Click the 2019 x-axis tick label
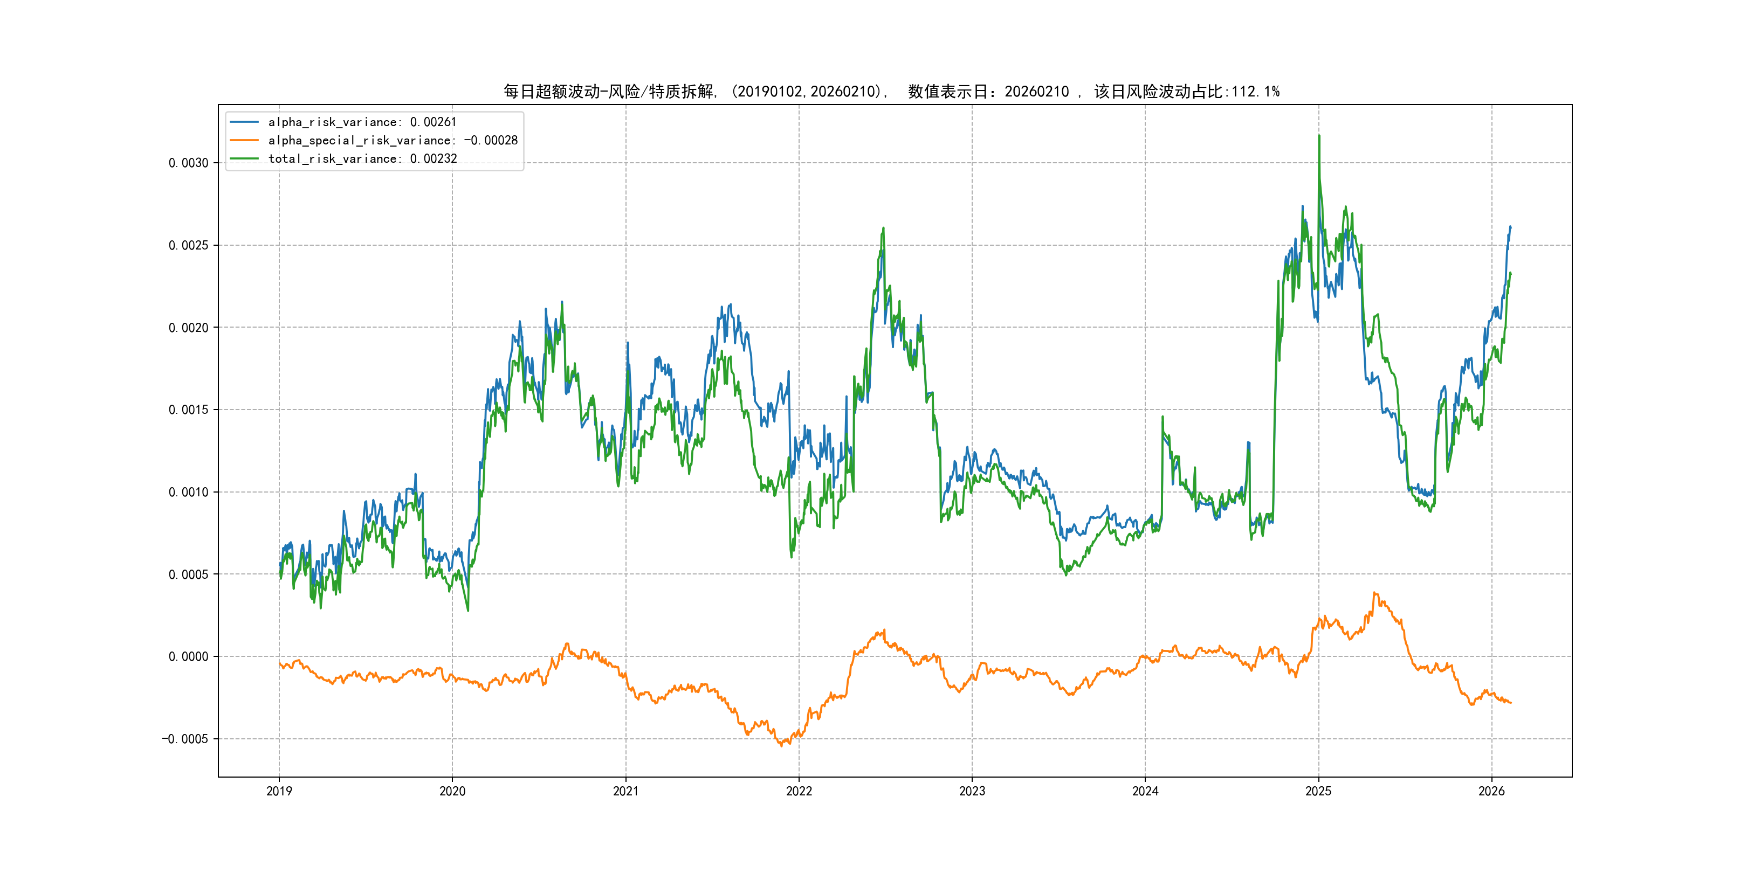The height and width of the screenshot is (873, 1747). 279,791
